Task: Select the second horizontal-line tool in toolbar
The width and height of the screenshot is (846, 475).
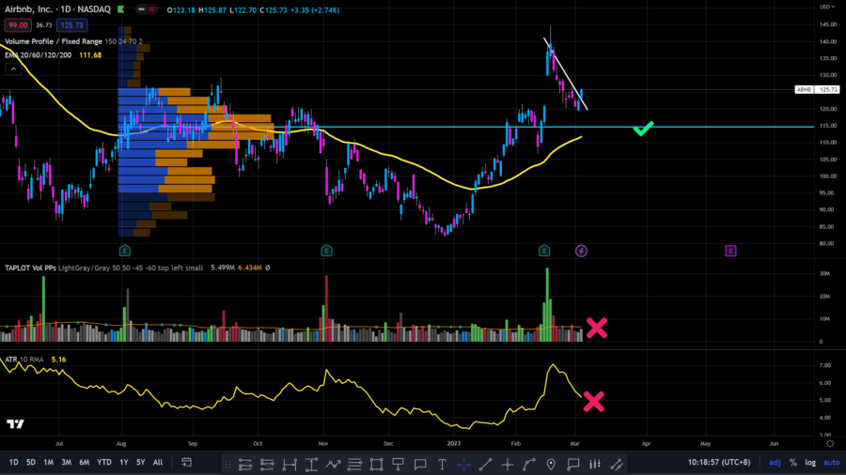Action: 267,465
